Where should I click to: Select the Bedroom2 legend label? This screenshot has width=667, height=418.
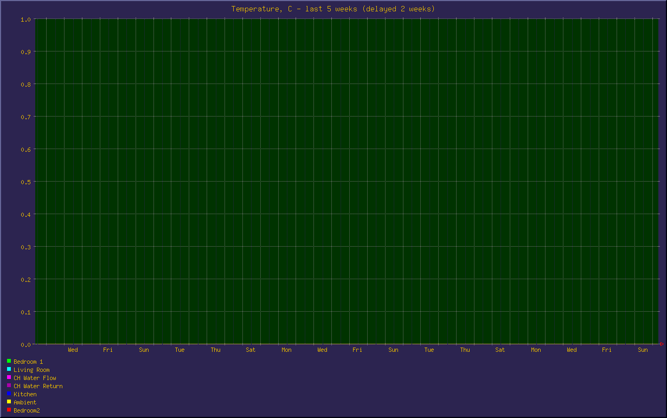tap(27, 410)
